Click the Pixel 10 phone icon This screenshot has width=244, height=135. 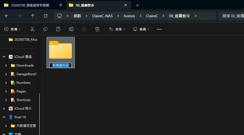click(11, 117)
